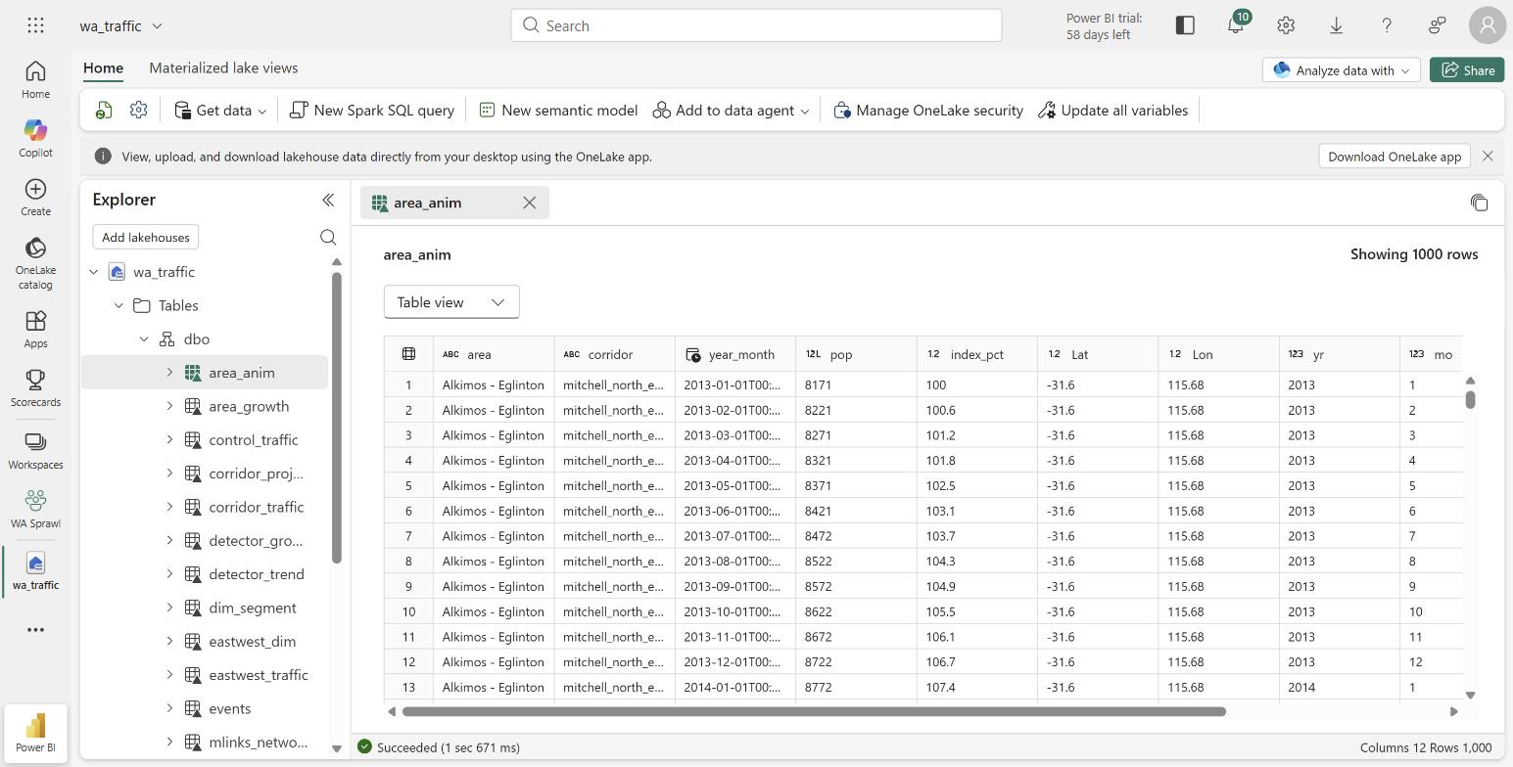
Task: Open the WA Sprawl workspace icon
Action: coord(35,509)
